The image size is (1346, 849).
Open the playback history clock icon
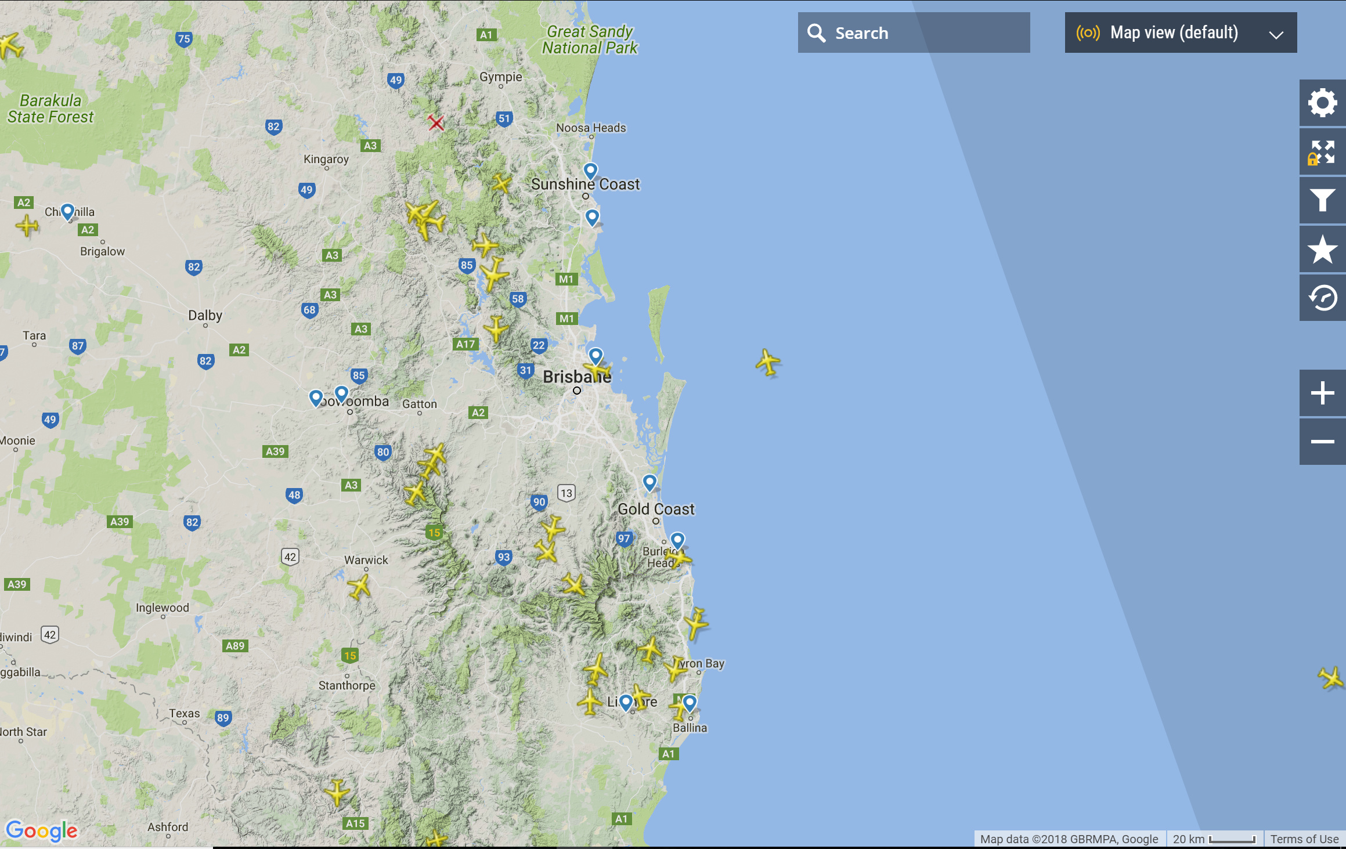click(1322, 298)
